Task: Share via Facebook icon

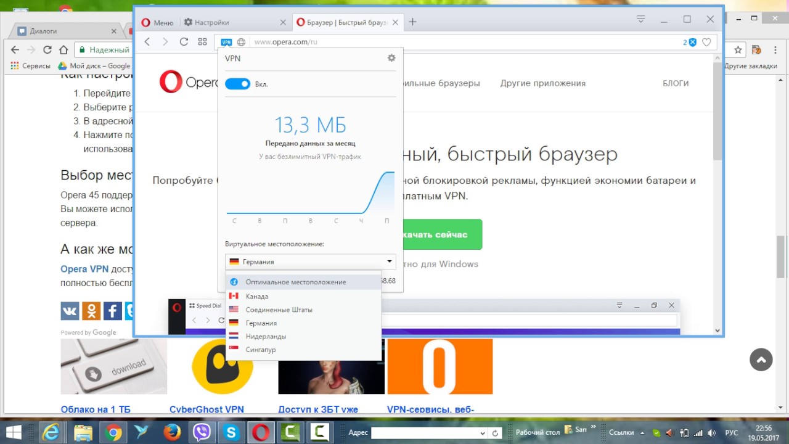Action: (113, 311)
